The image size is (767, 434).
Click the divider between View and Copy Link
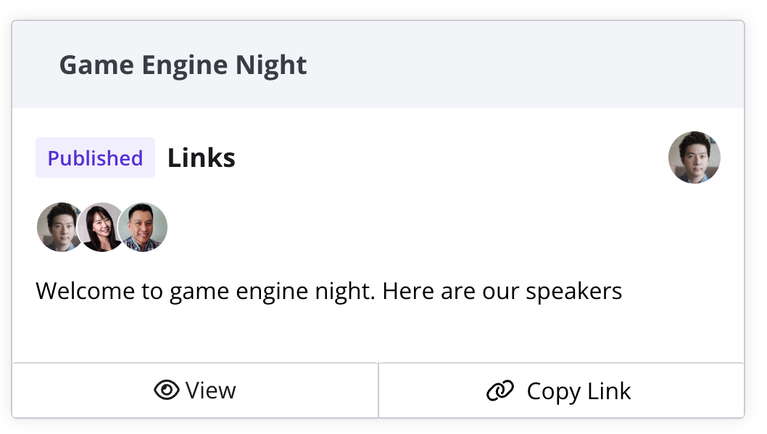378,390
